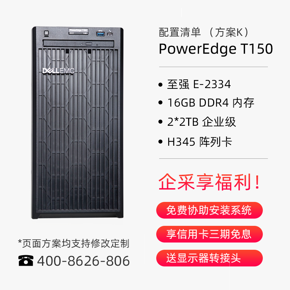Click the red 送显示器转接头 badge
Viewport: 290px width, 290px height.
(210, 258)
